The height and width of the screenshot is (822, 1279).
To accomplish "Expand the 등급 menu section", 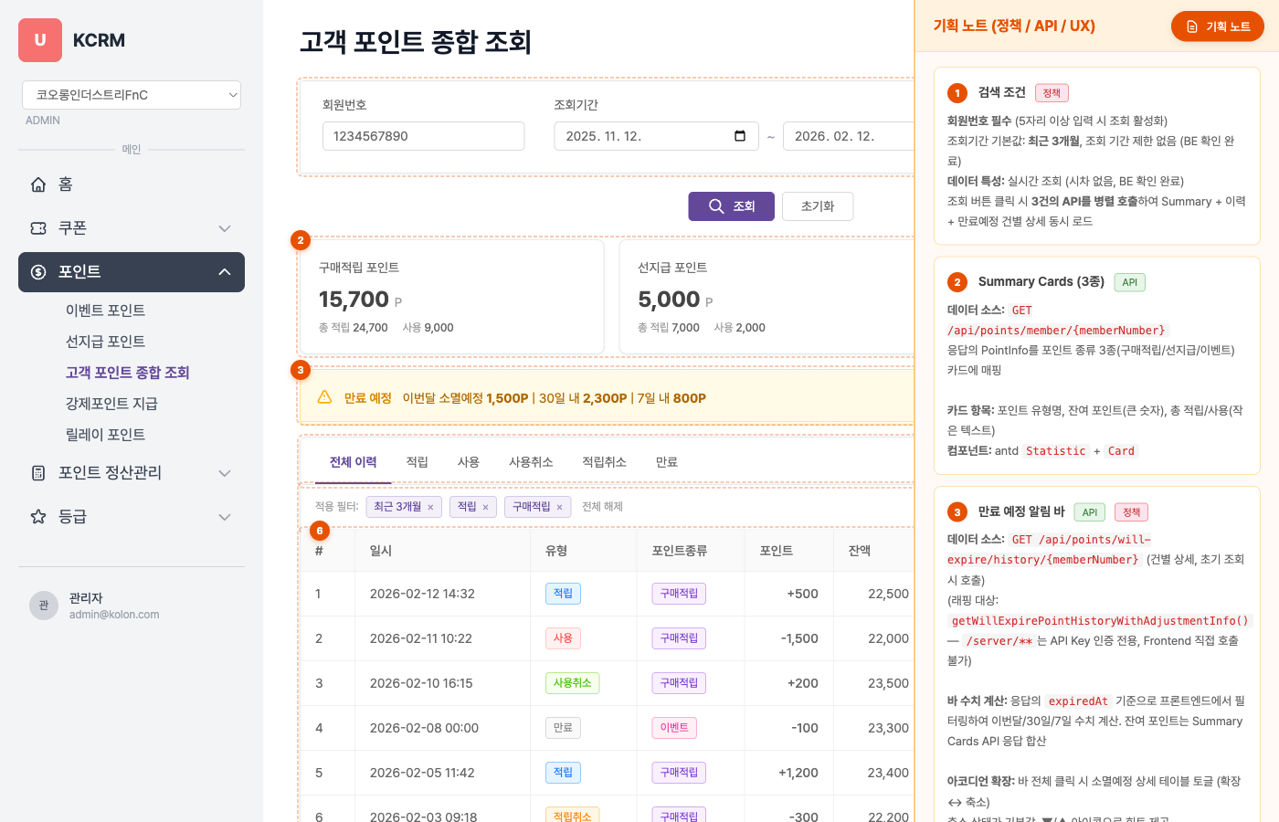I will (x=225, y=517).
